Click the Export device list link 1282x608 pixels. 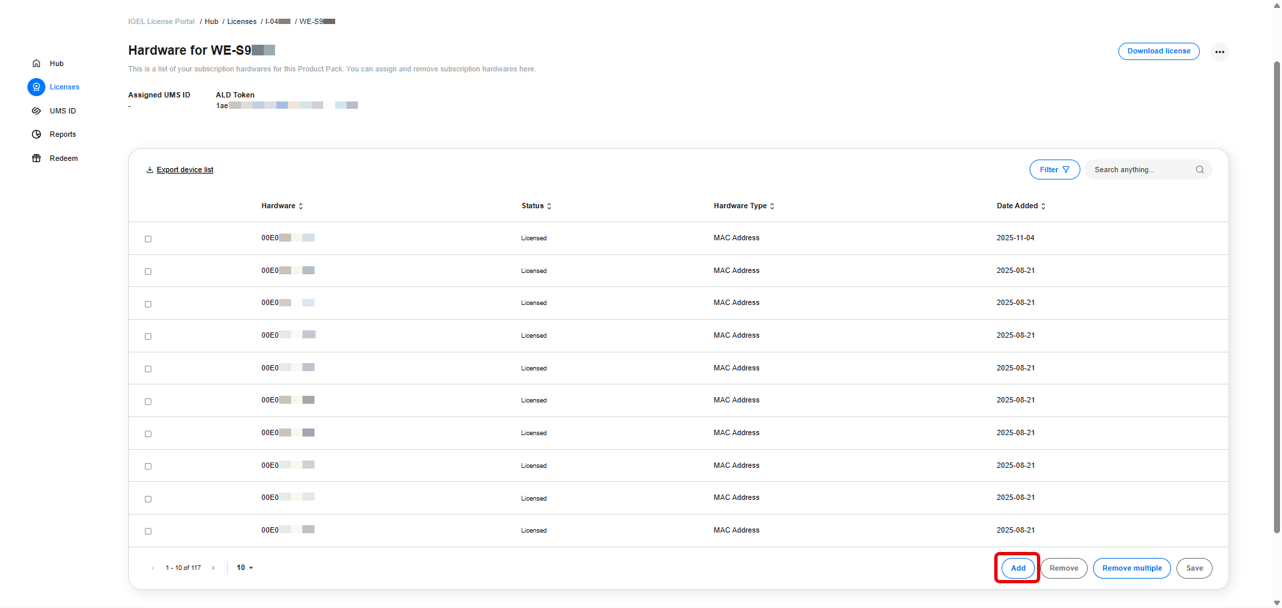(x=184, y=170)
